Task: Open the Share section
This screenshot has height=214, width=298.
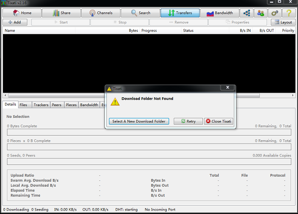Action: click(61, 13)
